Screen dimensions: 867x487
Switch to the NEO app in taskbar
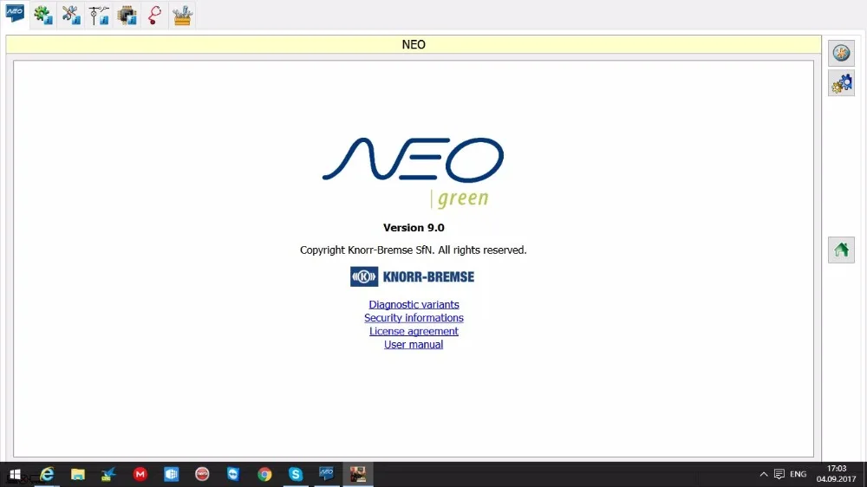tap(327, 474)
